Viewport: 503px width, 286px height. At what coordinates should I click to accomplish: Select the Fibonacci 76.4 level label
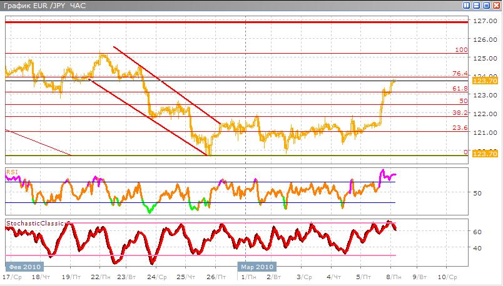pos(460,73)
